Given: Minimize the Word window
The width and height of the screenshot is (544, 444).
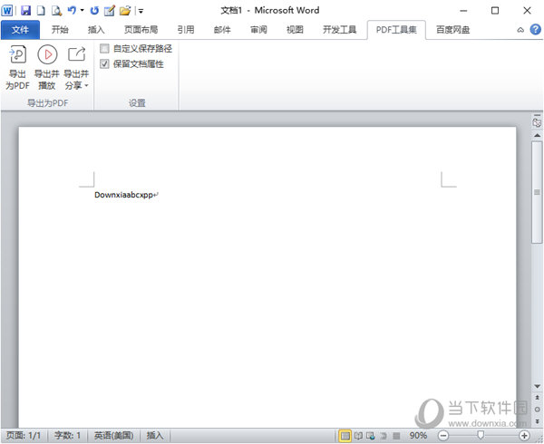Looking at the screenshot, I should tap(463, 11).
